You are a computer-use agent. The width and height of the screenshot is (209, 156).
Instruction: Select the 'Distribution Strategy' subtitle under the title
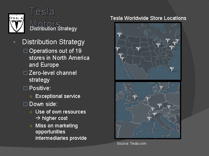tap(53, 29)
